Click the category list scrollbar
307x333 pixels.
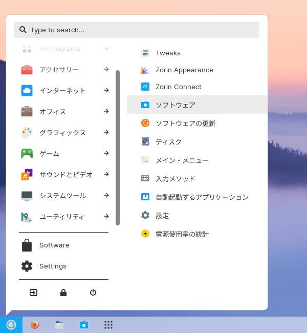coord(118,148)
